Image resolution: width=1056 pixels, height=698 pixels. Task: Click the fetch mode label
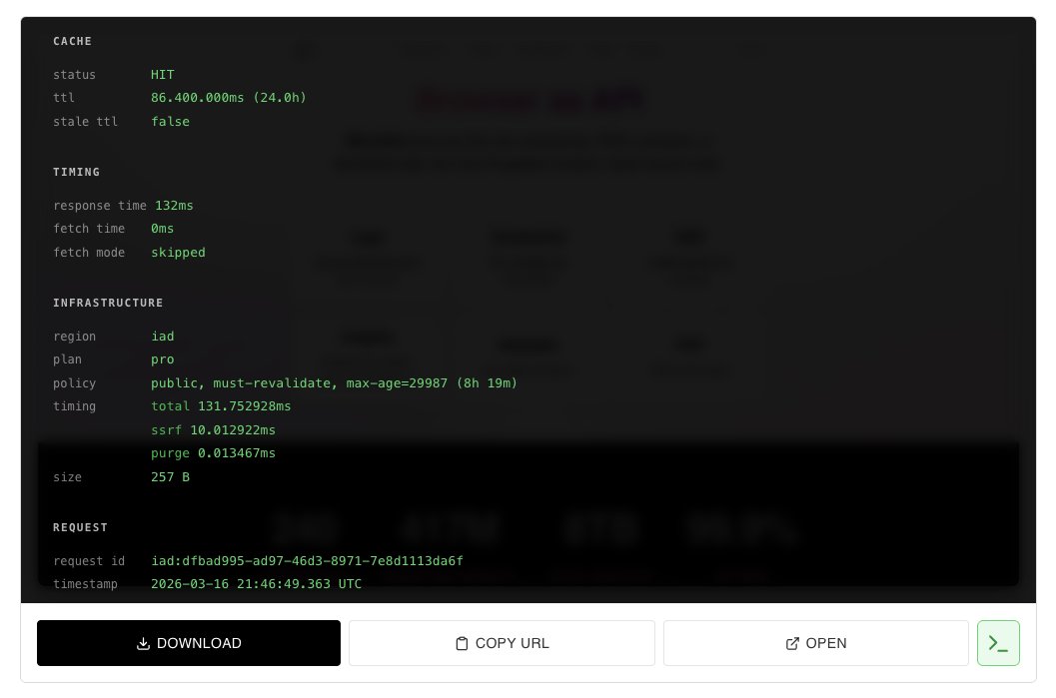click(89, 253)
